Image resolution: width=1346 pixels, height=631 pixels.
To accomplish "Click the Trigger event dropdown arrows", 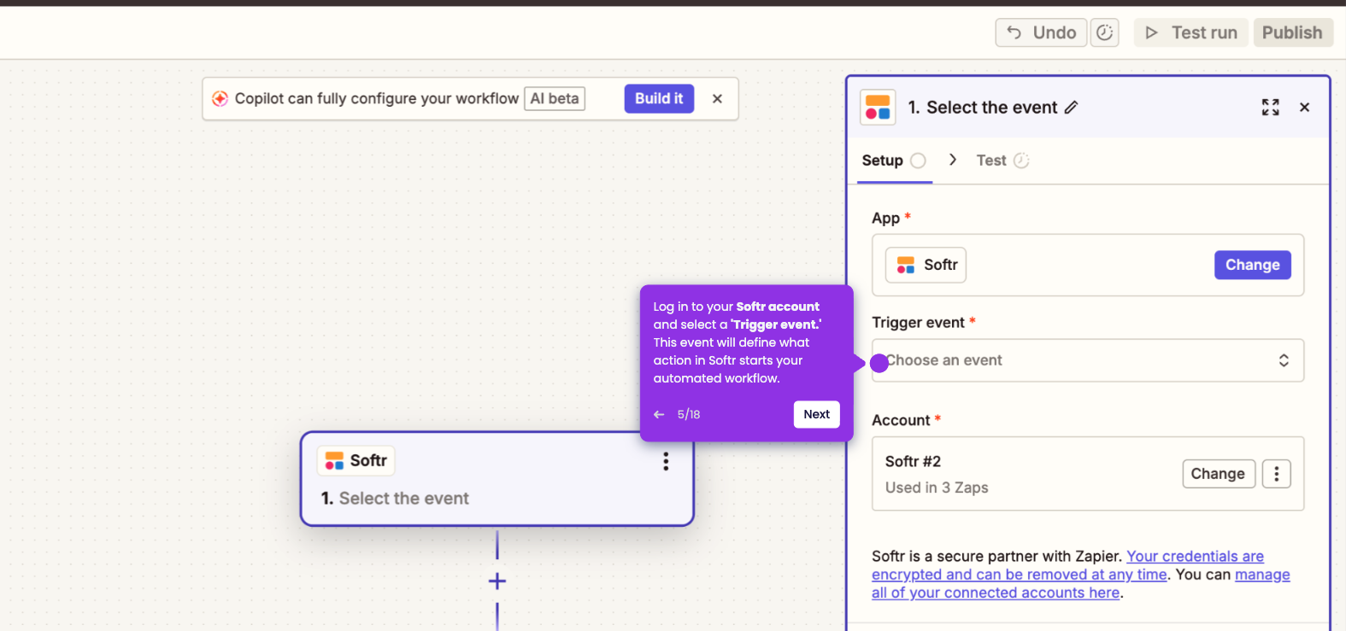I will pyautogui.click(x=1283, y=360).
